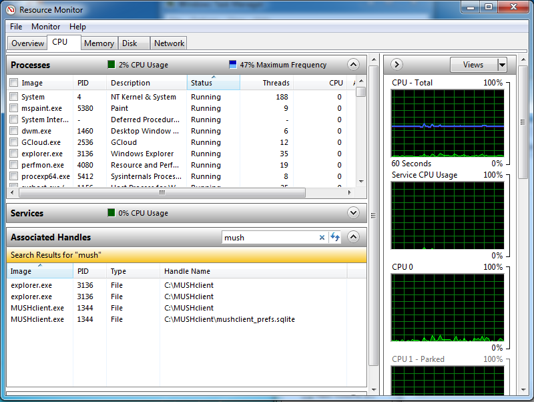Check the procexp64.exe checkbox
534x402 pixels.
(x=14, y=176)
